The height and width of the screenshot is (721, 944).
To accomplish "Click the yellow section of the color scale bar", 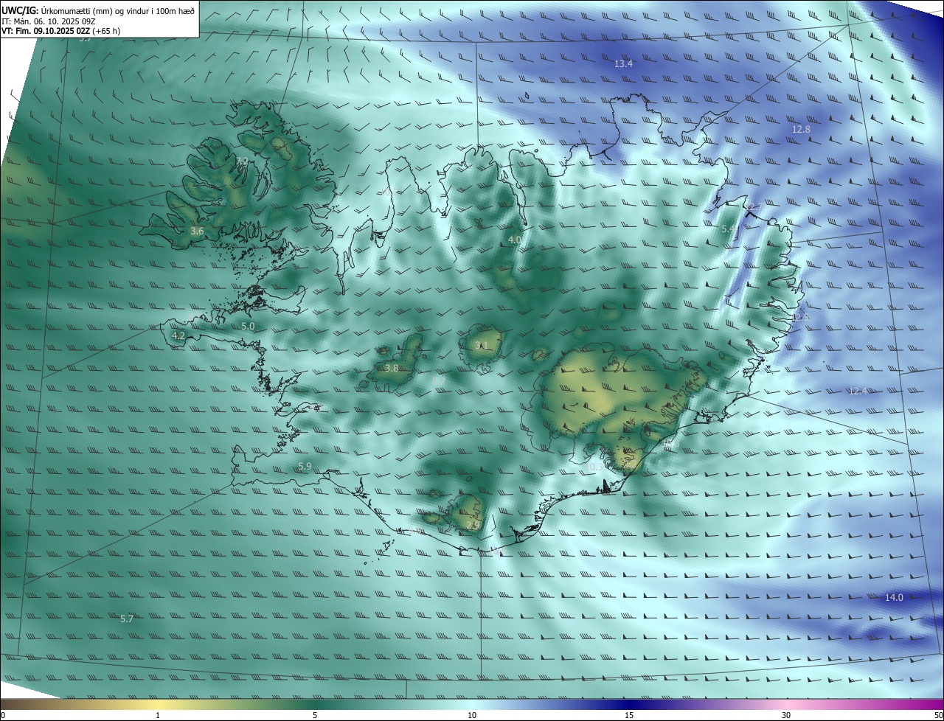I will (x=158, y=705).
